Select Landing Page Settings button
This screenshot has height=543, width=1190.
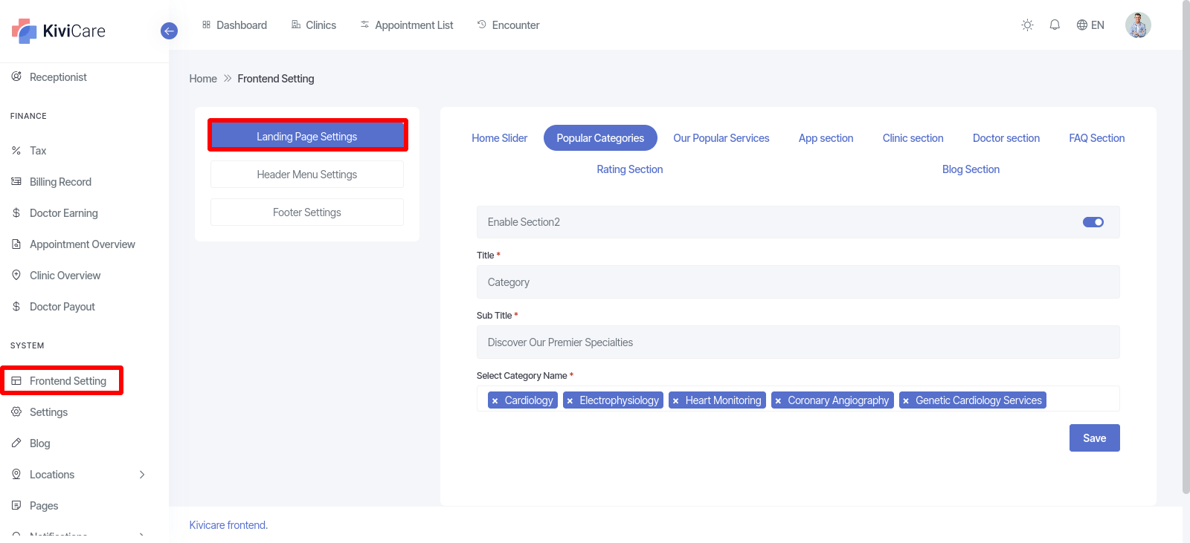pos(307,137)
